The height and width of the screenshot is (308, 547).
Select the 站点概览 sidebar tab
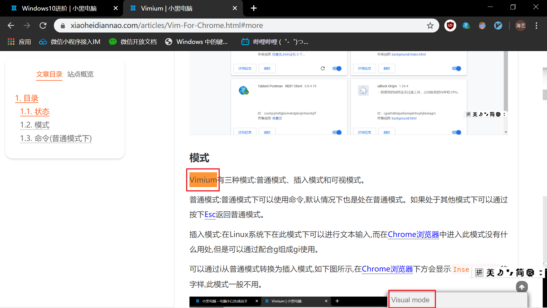click(80, 74)
